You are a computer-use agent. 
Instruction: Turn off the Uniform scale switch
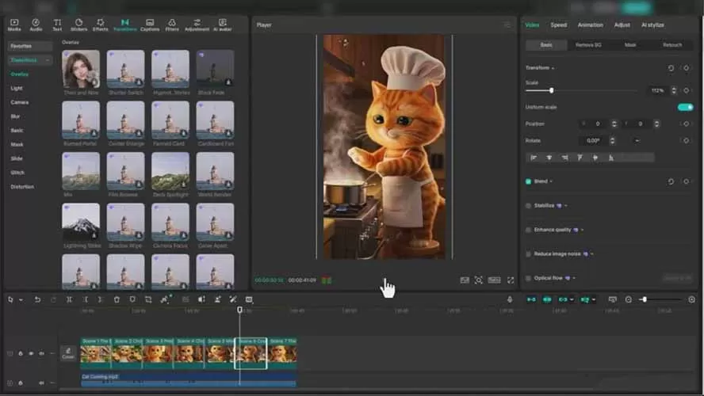[685, 107]
